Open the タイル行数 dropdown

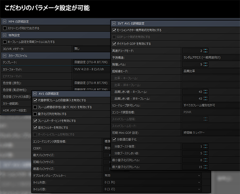point(152,189)
